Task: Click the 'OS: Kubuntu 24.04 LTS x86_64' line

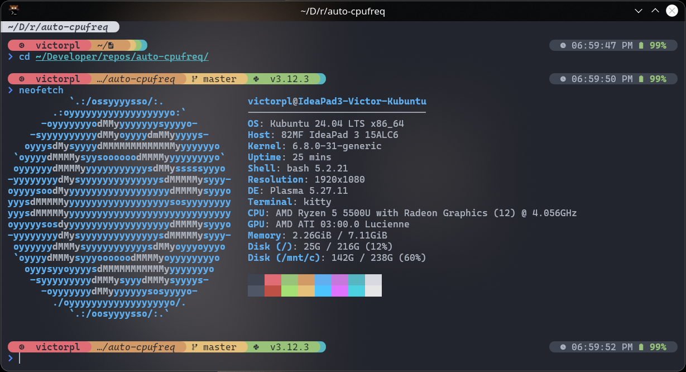Action: pyautogui.click(x=326, y=123)
